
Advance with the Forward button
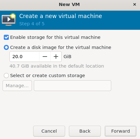120,131
